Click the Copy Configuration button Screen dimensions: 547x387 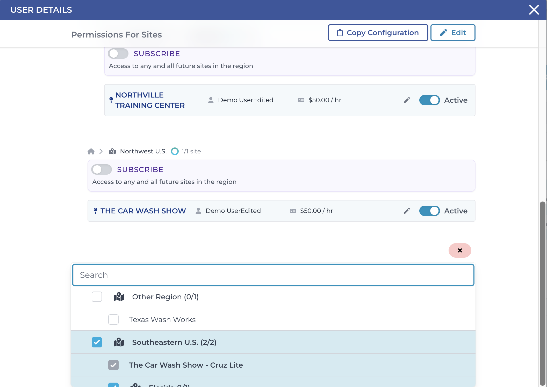[x=378, y=33]
